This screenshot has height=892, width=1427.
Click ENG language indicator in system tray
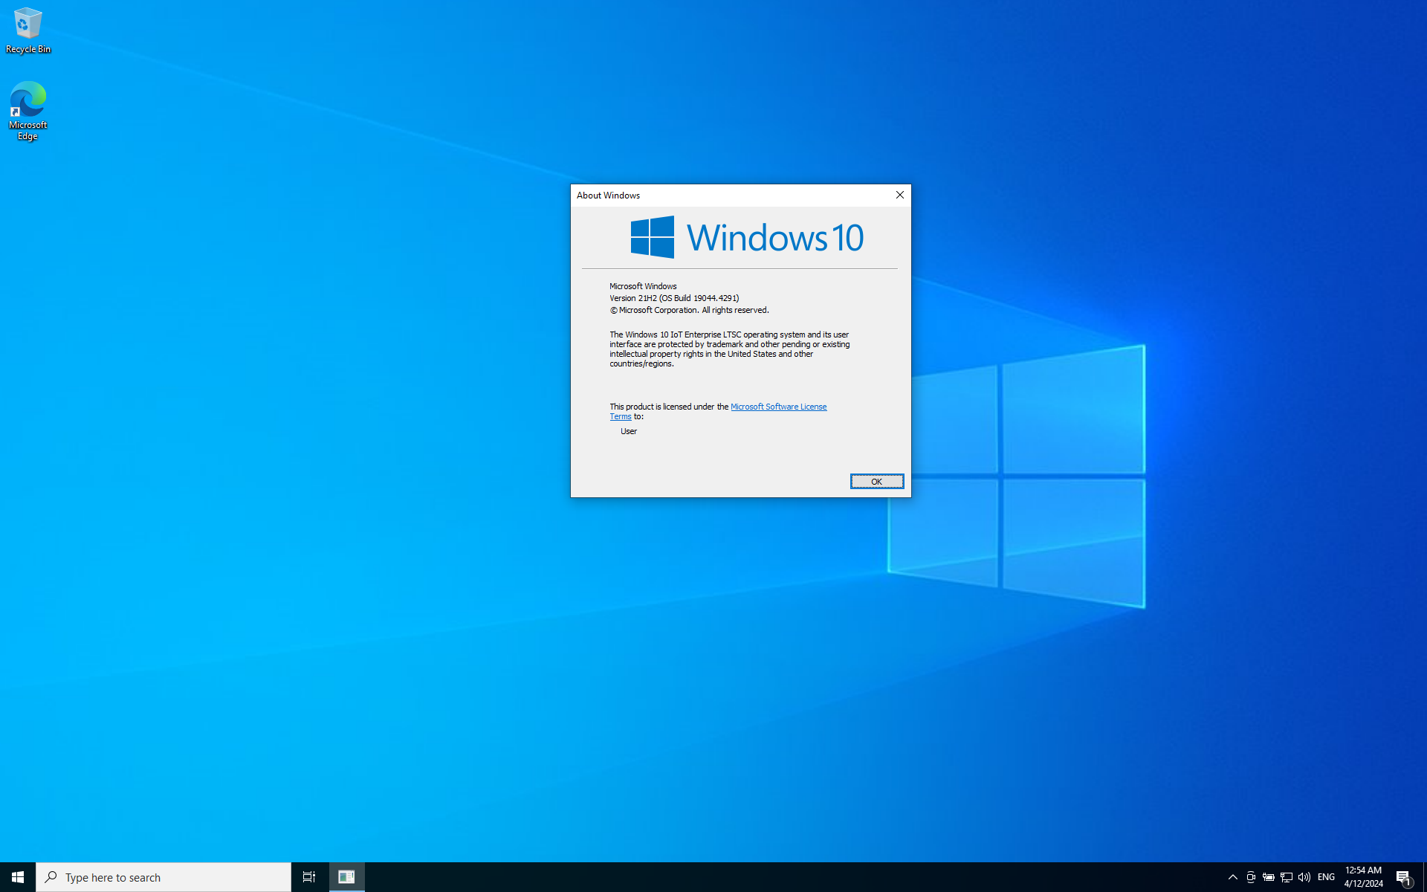coord(1325,876)
